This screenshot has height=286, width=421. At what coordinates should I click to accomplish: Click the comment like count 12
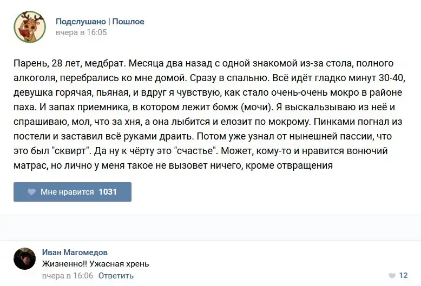point(403,276)
